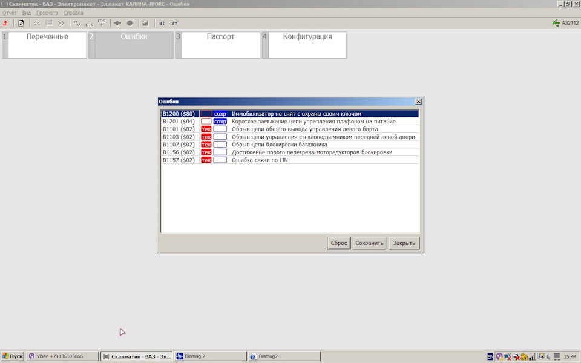Click the list view icon between chevrons
This screenshot has width=581, height=363.
point(49,24)
